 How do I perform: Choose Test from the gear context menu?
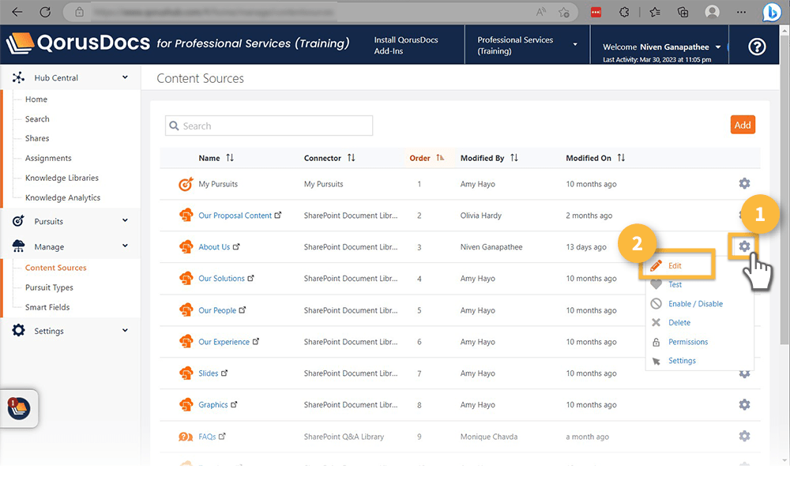pyautogui.click(x=675, y=284)
